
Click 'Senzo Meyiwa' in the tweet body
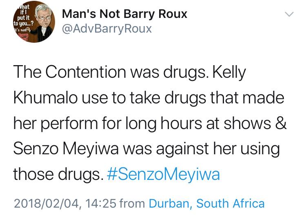point(66,149)
